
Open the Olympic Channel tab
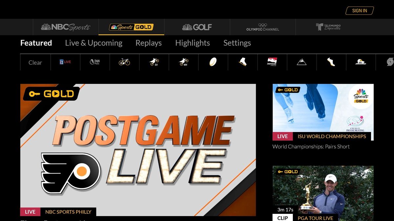click(x=263, y=27)
